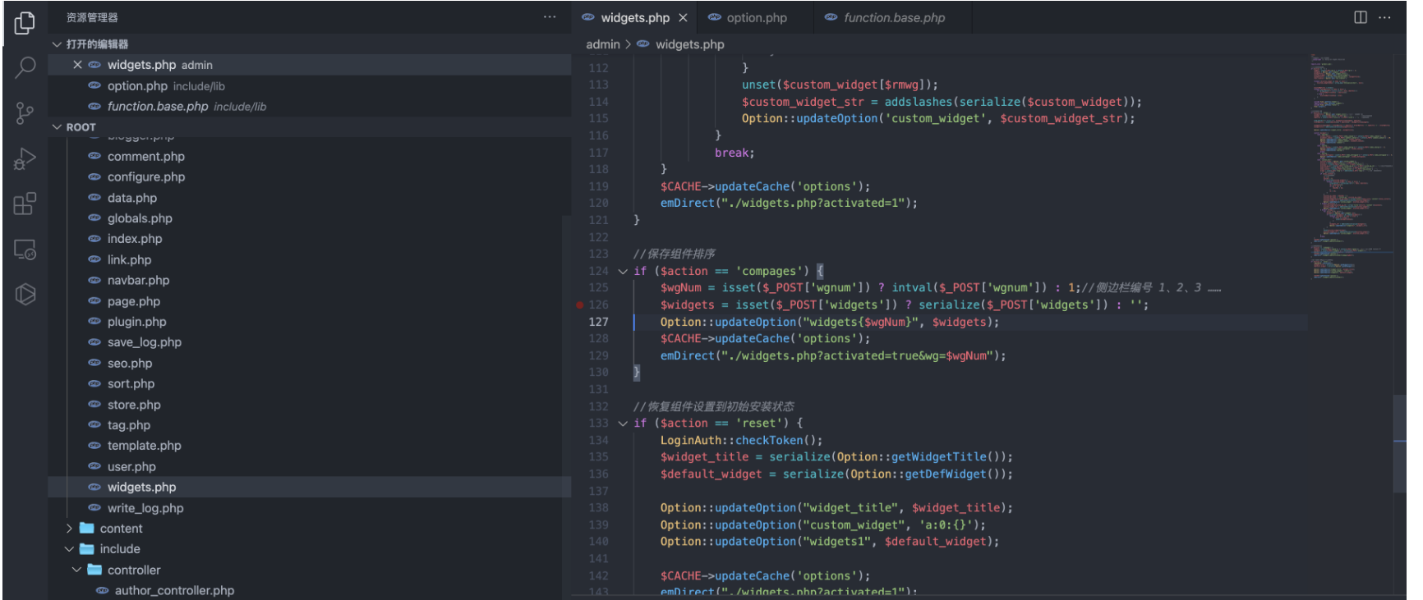Toggle the breakpoint on line 126

coord(580,305)
